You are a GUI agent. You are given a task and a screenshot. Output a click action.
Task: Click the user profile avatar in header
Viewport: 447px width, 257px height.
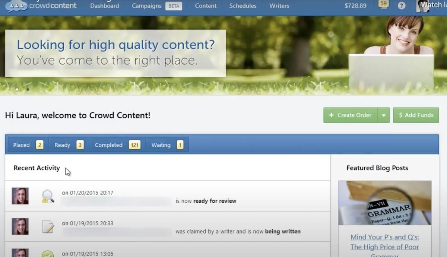tap(423, 6)
